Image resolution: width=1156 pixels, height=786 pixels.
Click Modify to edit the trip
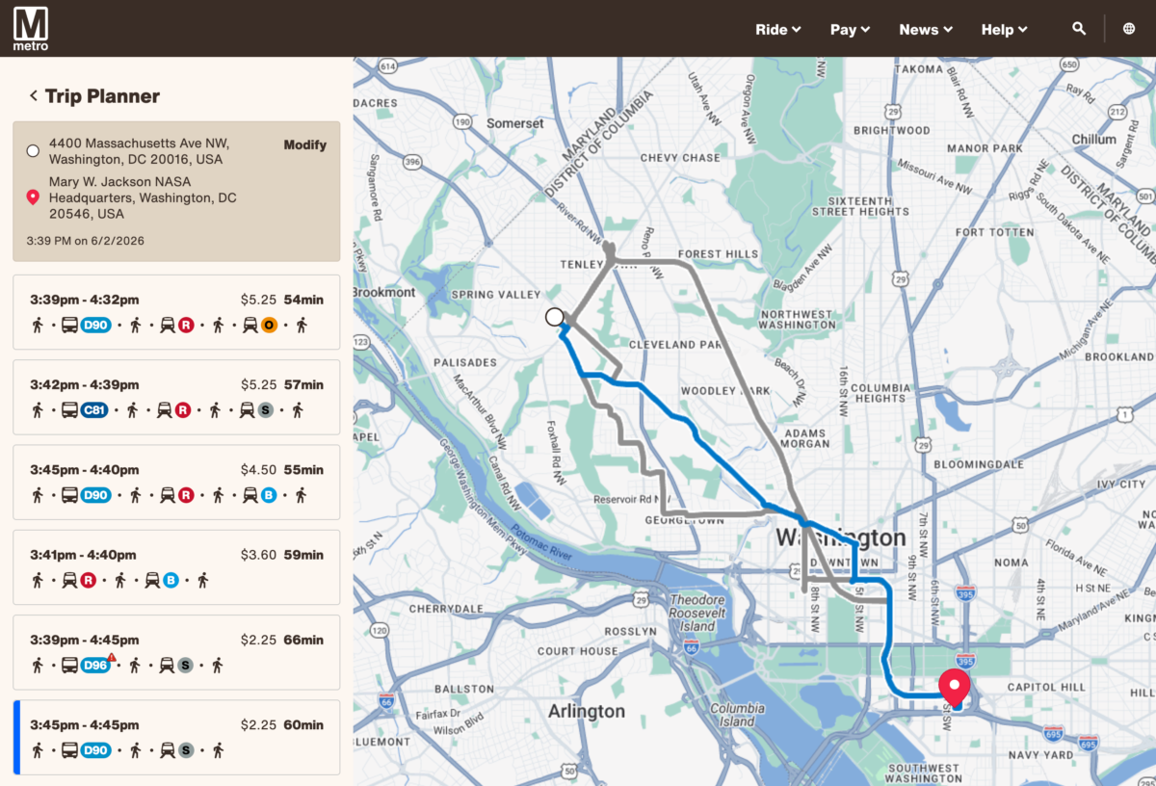point(304,144)
